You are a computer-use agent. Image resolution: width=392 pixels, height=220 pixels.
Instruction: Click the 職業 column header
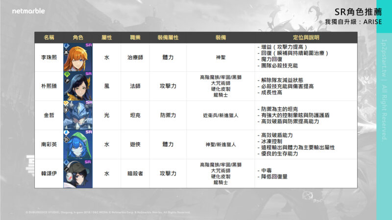(135, 38)
